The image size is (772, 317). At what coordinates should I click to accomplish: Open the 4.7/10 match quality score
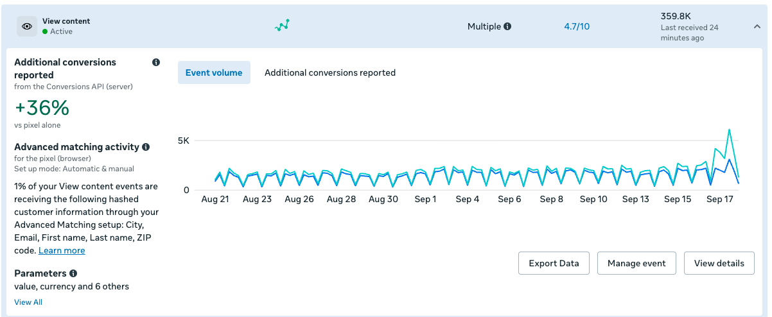click(577, 27)
